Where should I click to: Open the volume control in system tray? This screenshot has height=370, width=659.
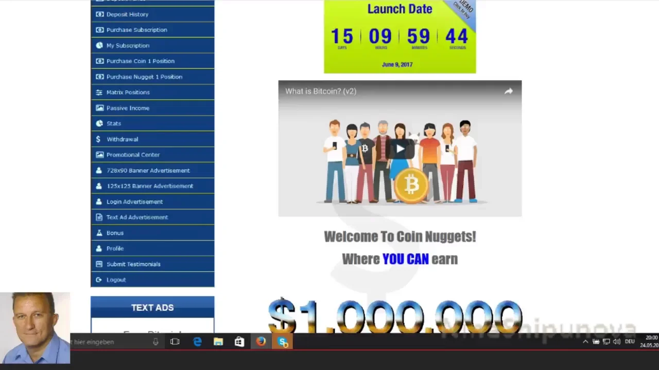tap(617, 342)
